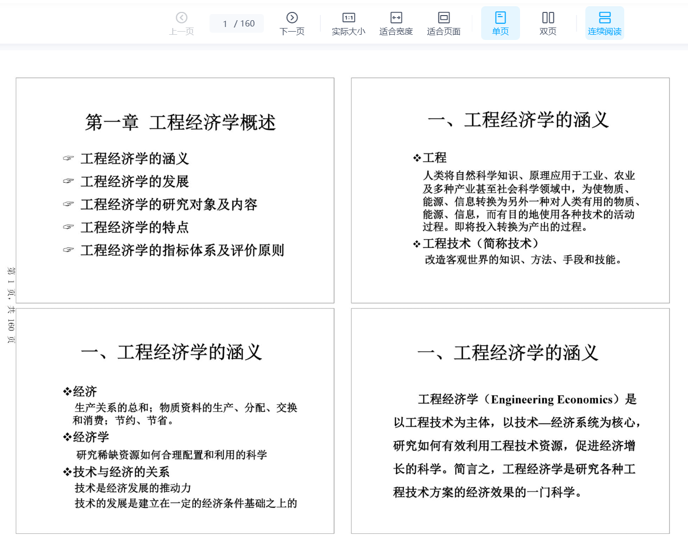Viewport: 688px width, 552px height.
Task: Click the page number input field
Action: click(226, 24)
